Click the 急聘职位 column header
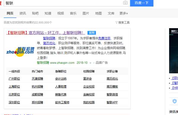This screenshot has height=115, width=178. (x=61, y=72)
